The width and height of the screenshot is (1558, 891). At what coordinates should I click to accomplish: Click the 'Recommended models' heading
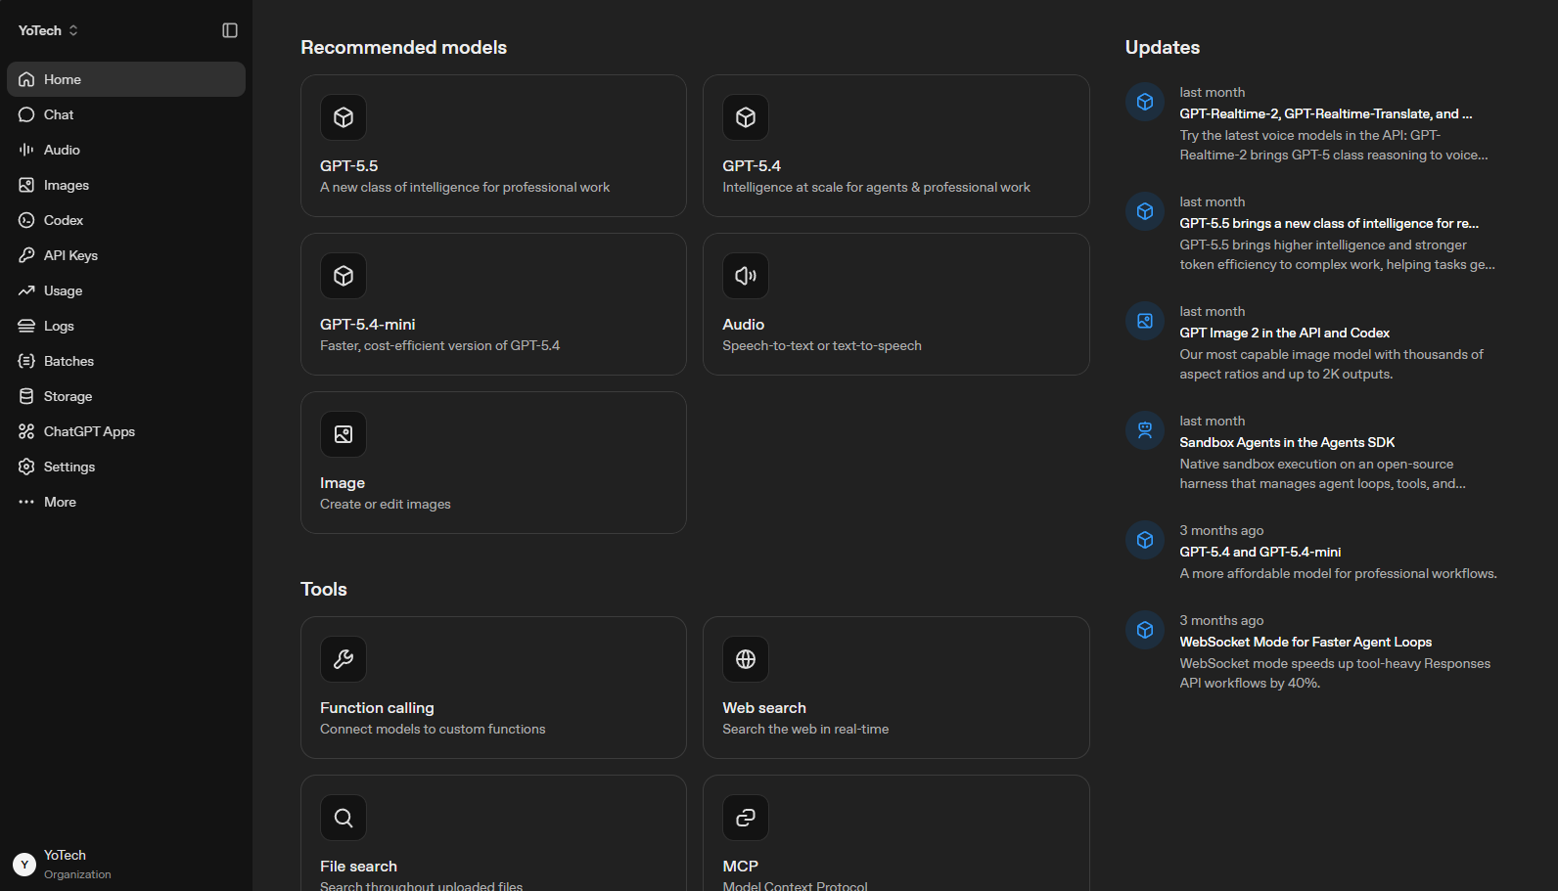pyautogui.click(x=403, y=48)
